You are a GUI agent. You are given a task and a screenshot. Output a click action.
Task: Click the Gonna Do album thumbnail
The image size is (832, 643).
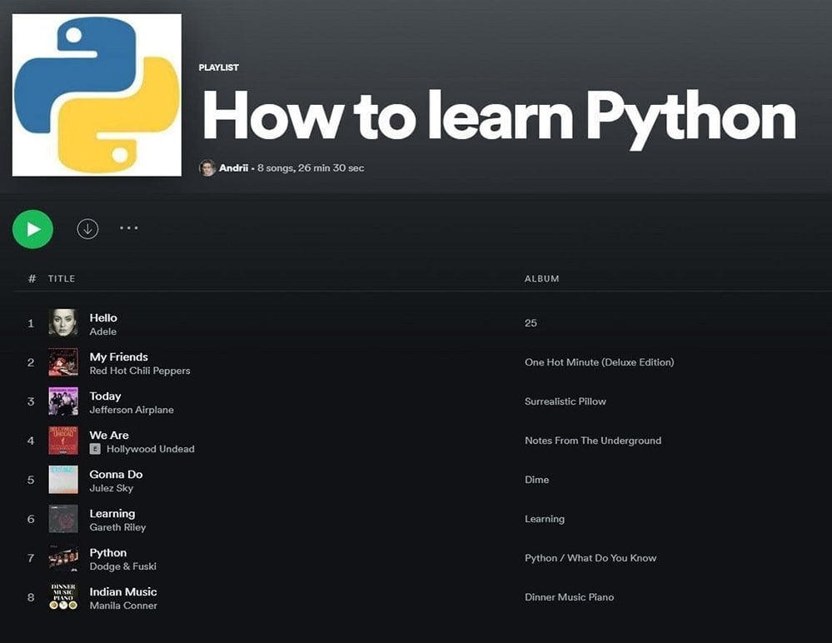[x=62, y=480]
